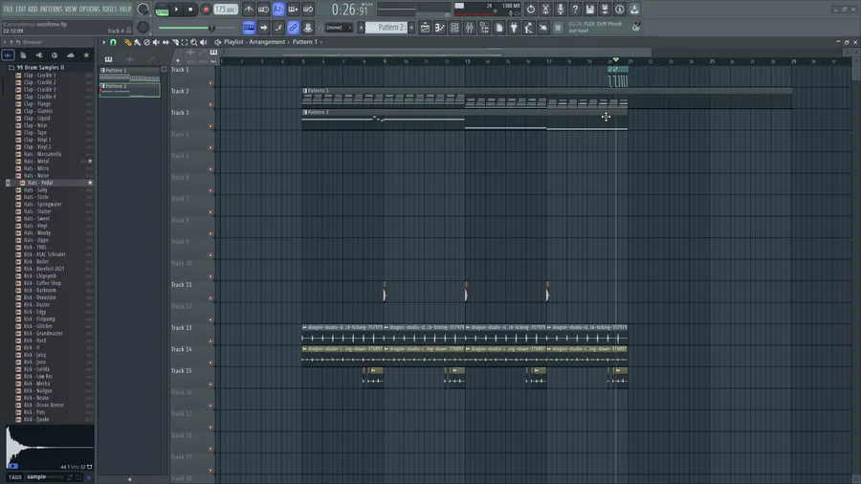The height and width of the screenshot is (484, 861).
Task: Toggle the metronome icon
Action: (249, 10)
